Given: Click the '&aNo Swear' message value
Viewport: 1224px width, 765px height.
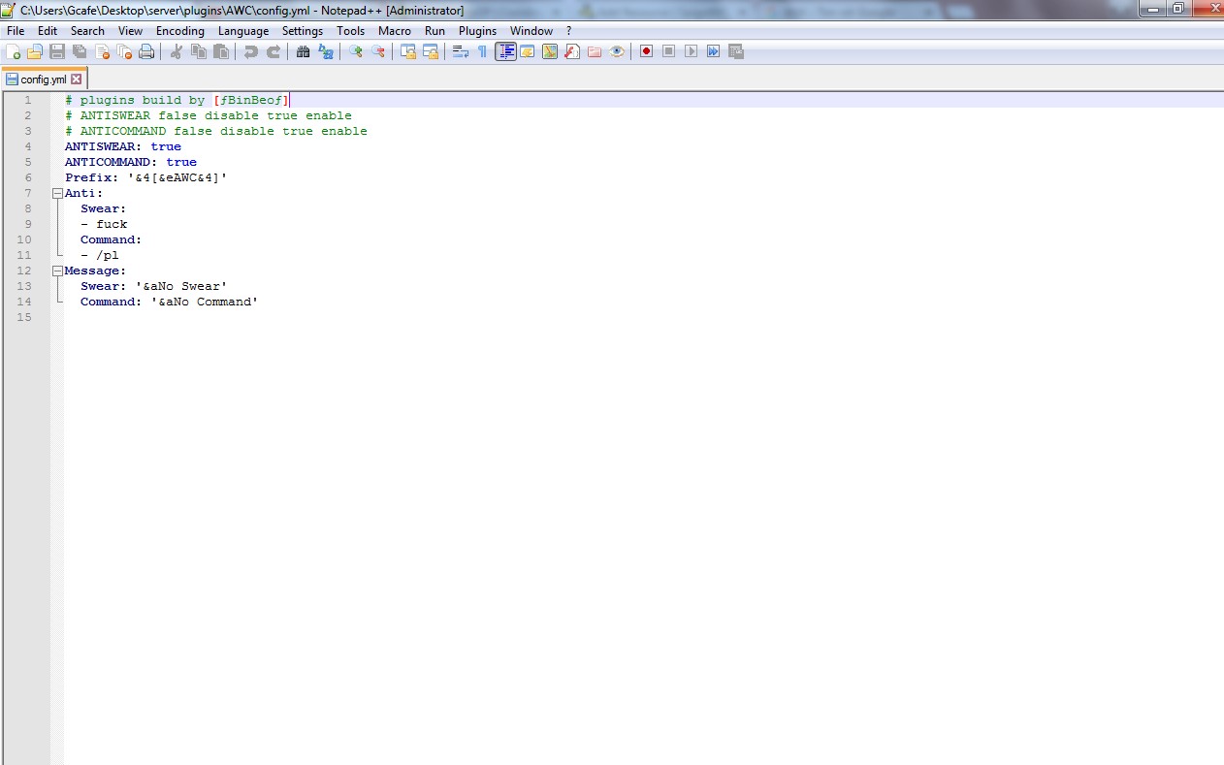Looking at the screenshot, I should coord(181,286).
